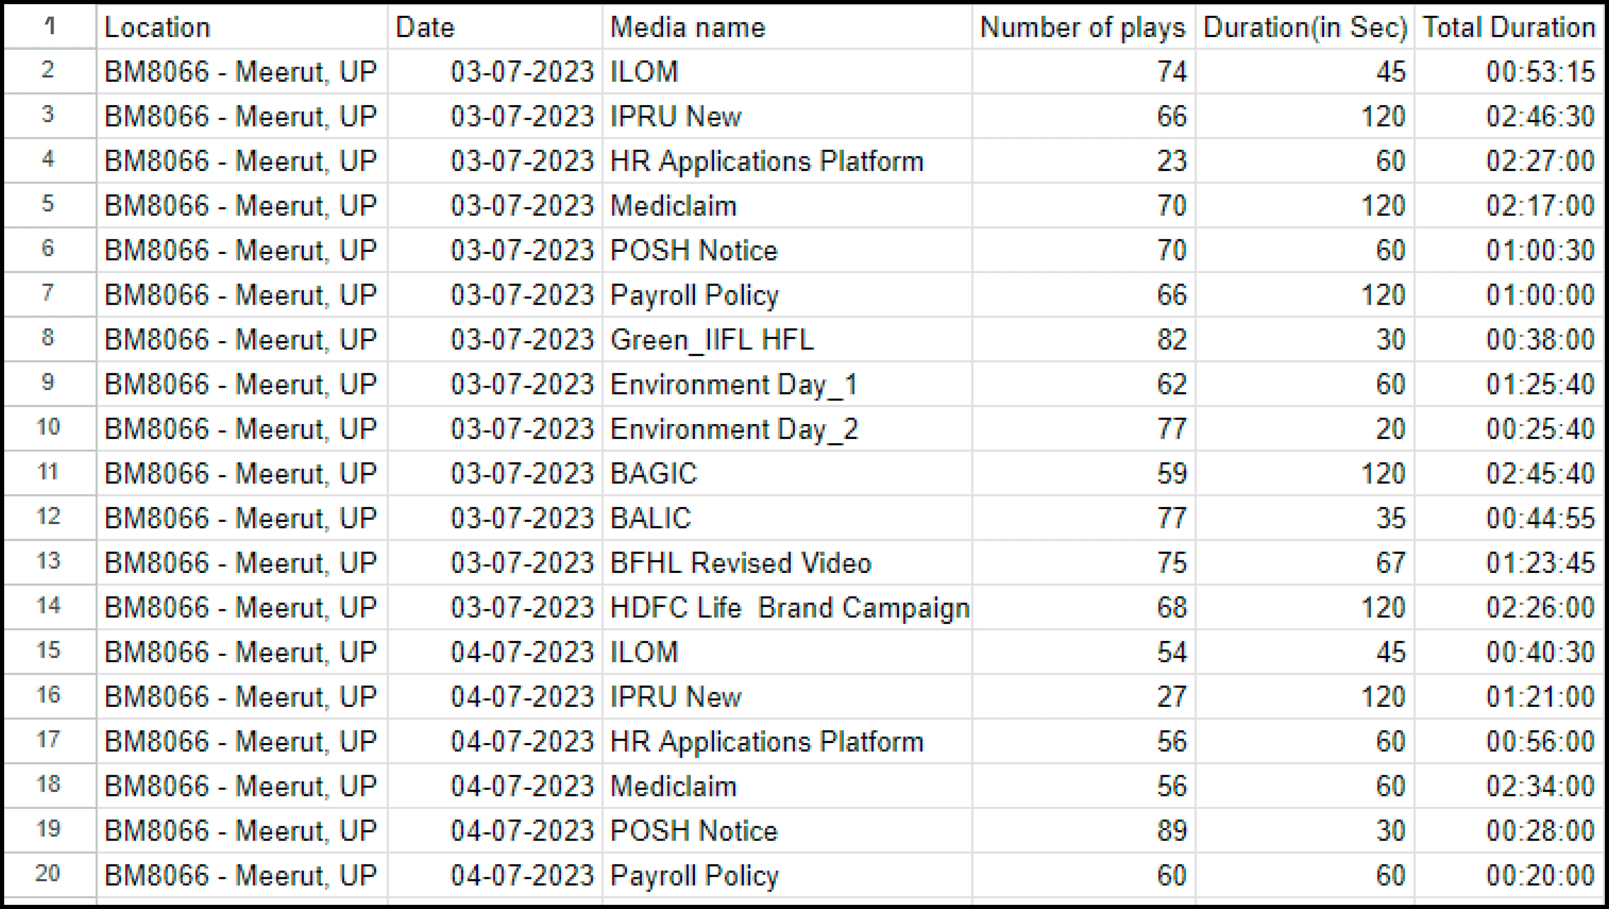The height and width of the screenshot is (909, 1609).
Task: Select total duration 02:17:00
Action: click(x=1509, y=206)
